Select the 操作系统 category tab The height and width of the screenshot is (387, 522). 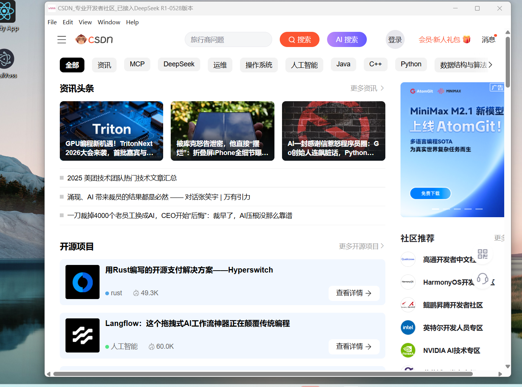click(x=259, y=65)
